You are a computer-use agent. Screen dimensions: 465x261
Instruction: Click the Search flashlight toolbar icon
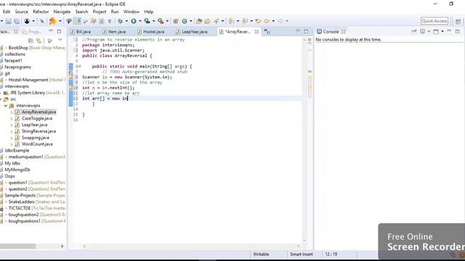click(x=217, y=21)
